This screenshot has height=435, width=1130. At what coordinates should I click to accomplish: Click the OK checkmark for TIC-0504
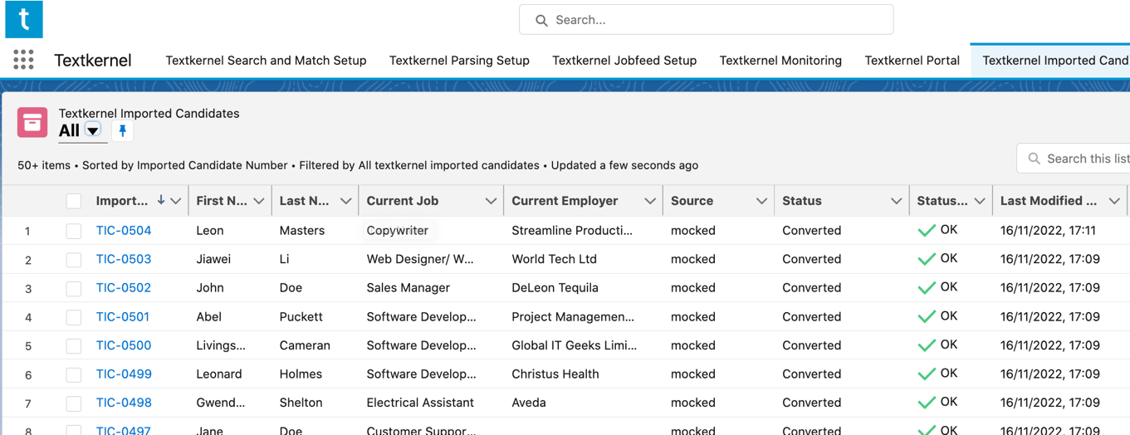click(927, 231)
